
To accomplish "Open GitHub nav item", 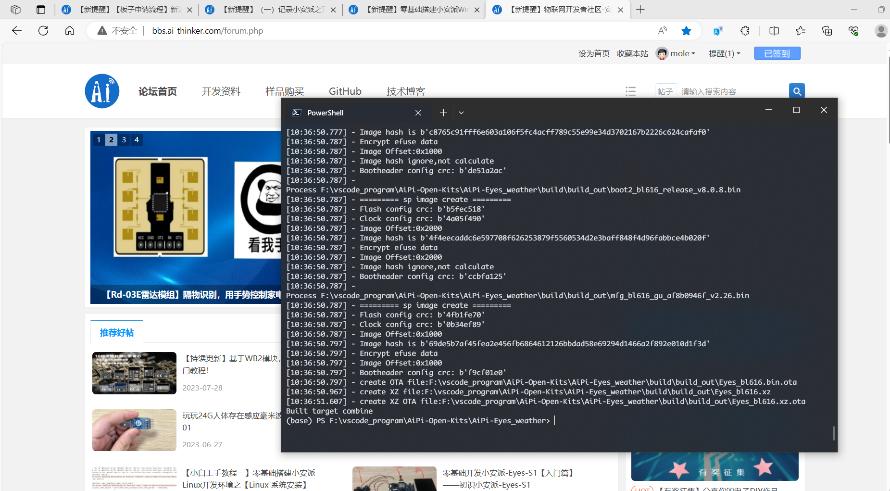I will pyautogui.click(x=345, y=91).
